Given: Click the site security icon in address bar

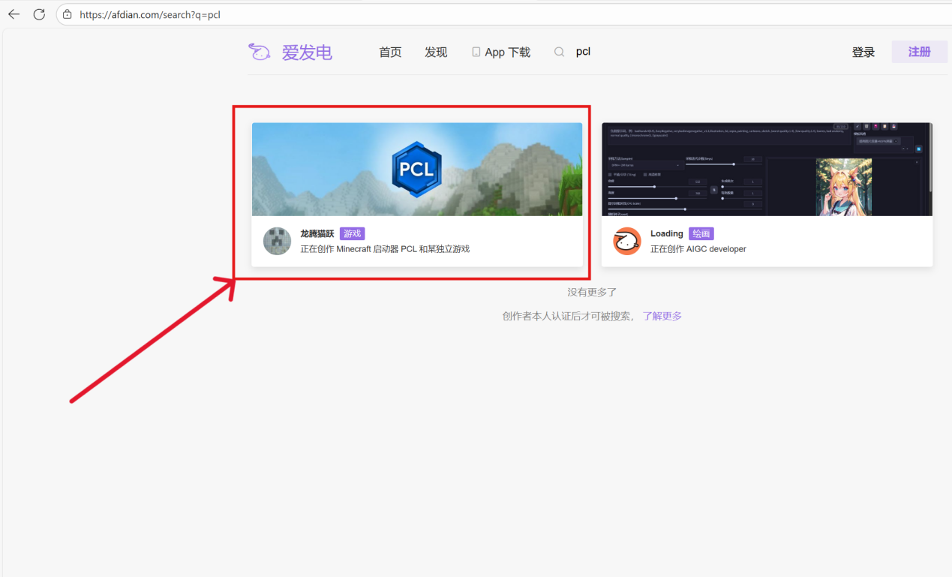Looking at the screenshot, I should (x=66, y=14).
